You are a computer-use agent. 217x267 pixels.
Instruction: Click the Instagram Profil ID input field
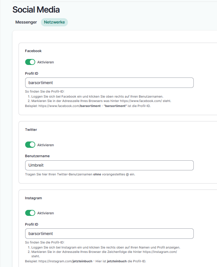pos(109,234)
